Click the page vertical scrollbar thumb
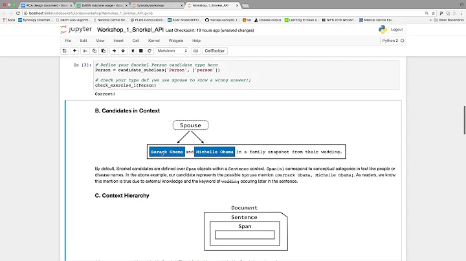Screen dimensions: 466x261 [465, 120]
